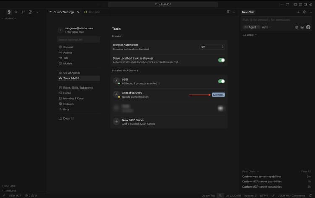This screenshot has height=198, width=315.
Task: Select the New Chat tab
Action: pyautogui.click(x=248, y=12)
